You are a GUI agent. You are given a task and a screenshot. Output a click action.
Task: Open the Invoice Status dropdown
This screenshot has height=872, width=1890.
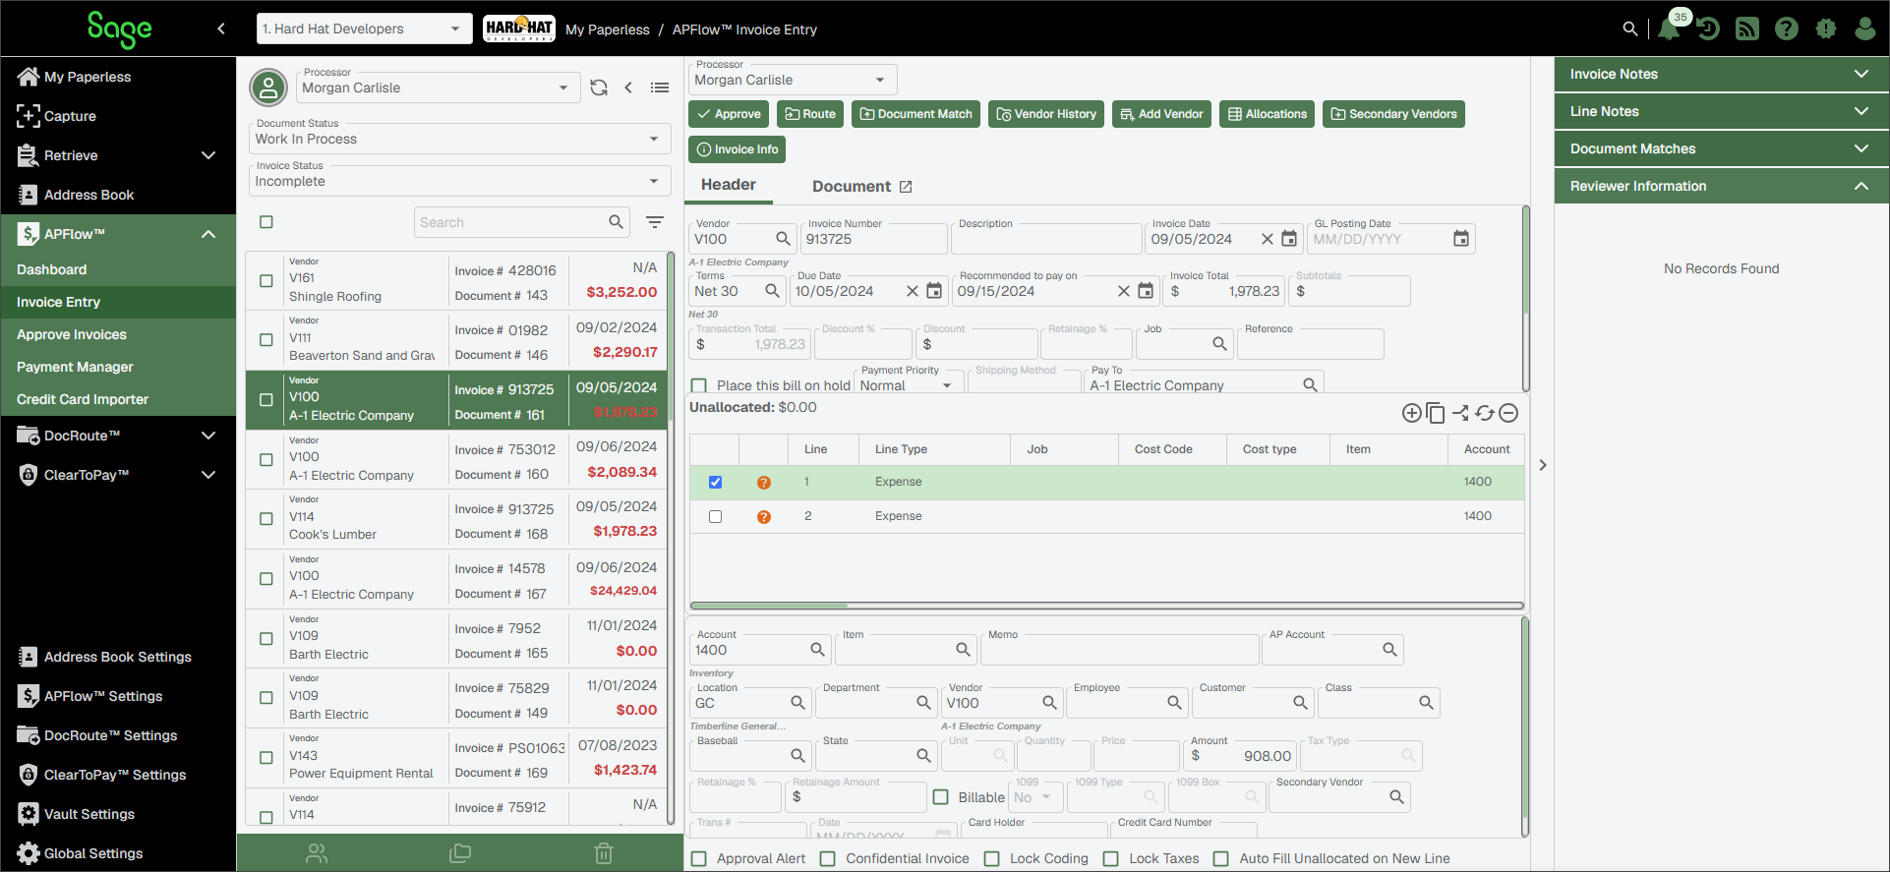coord(459,181)
